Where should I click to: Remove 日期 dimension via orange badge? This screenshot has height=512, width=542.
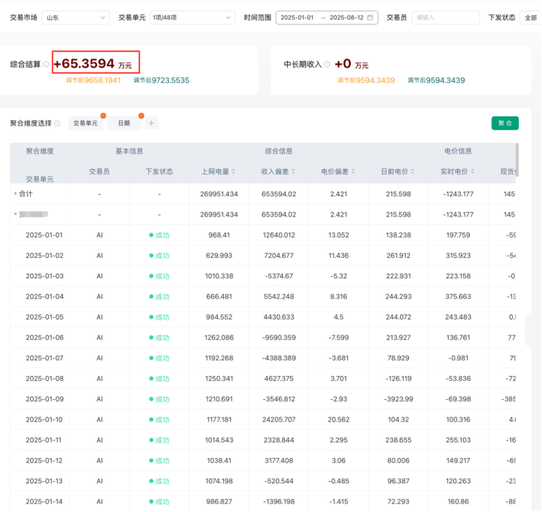click(141, 116)
